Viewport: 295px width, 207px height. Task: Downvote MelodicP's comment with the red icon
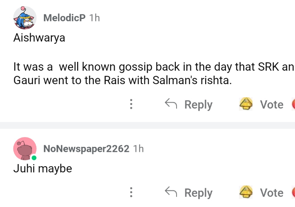pos(293,104)
